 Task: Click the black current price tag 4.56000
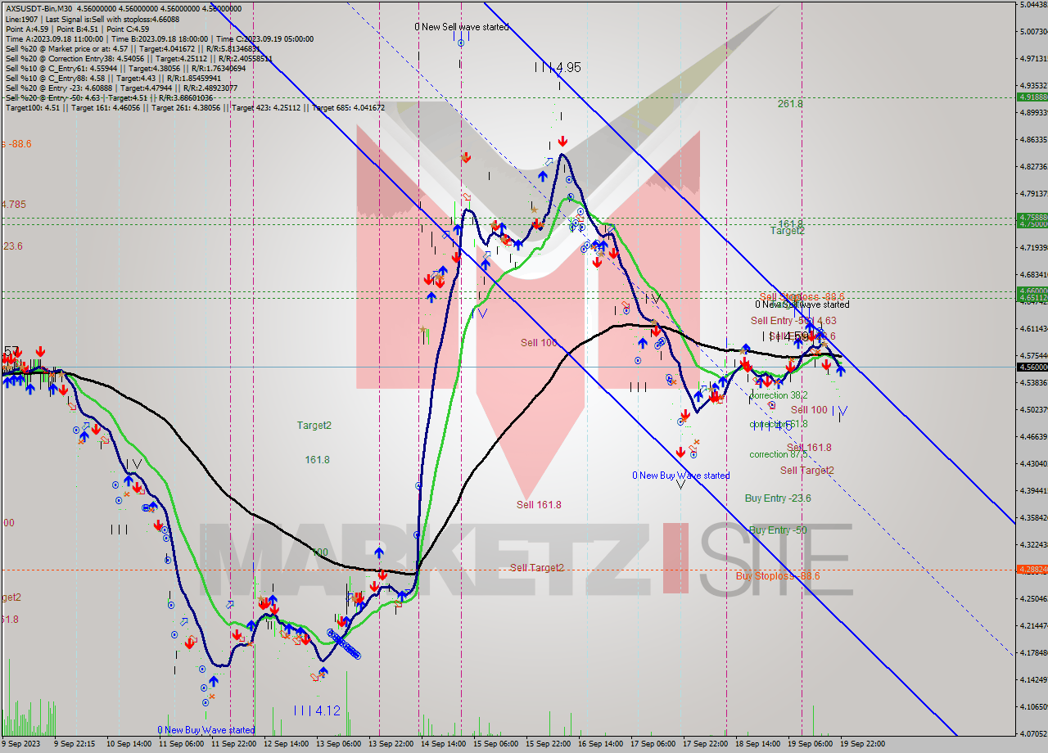point(1032,367)
